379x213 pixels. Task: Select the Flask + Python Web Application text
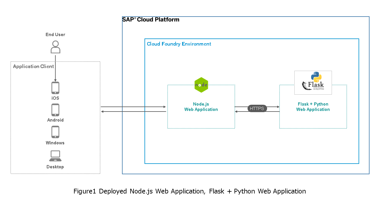click(x=313, y=107)
